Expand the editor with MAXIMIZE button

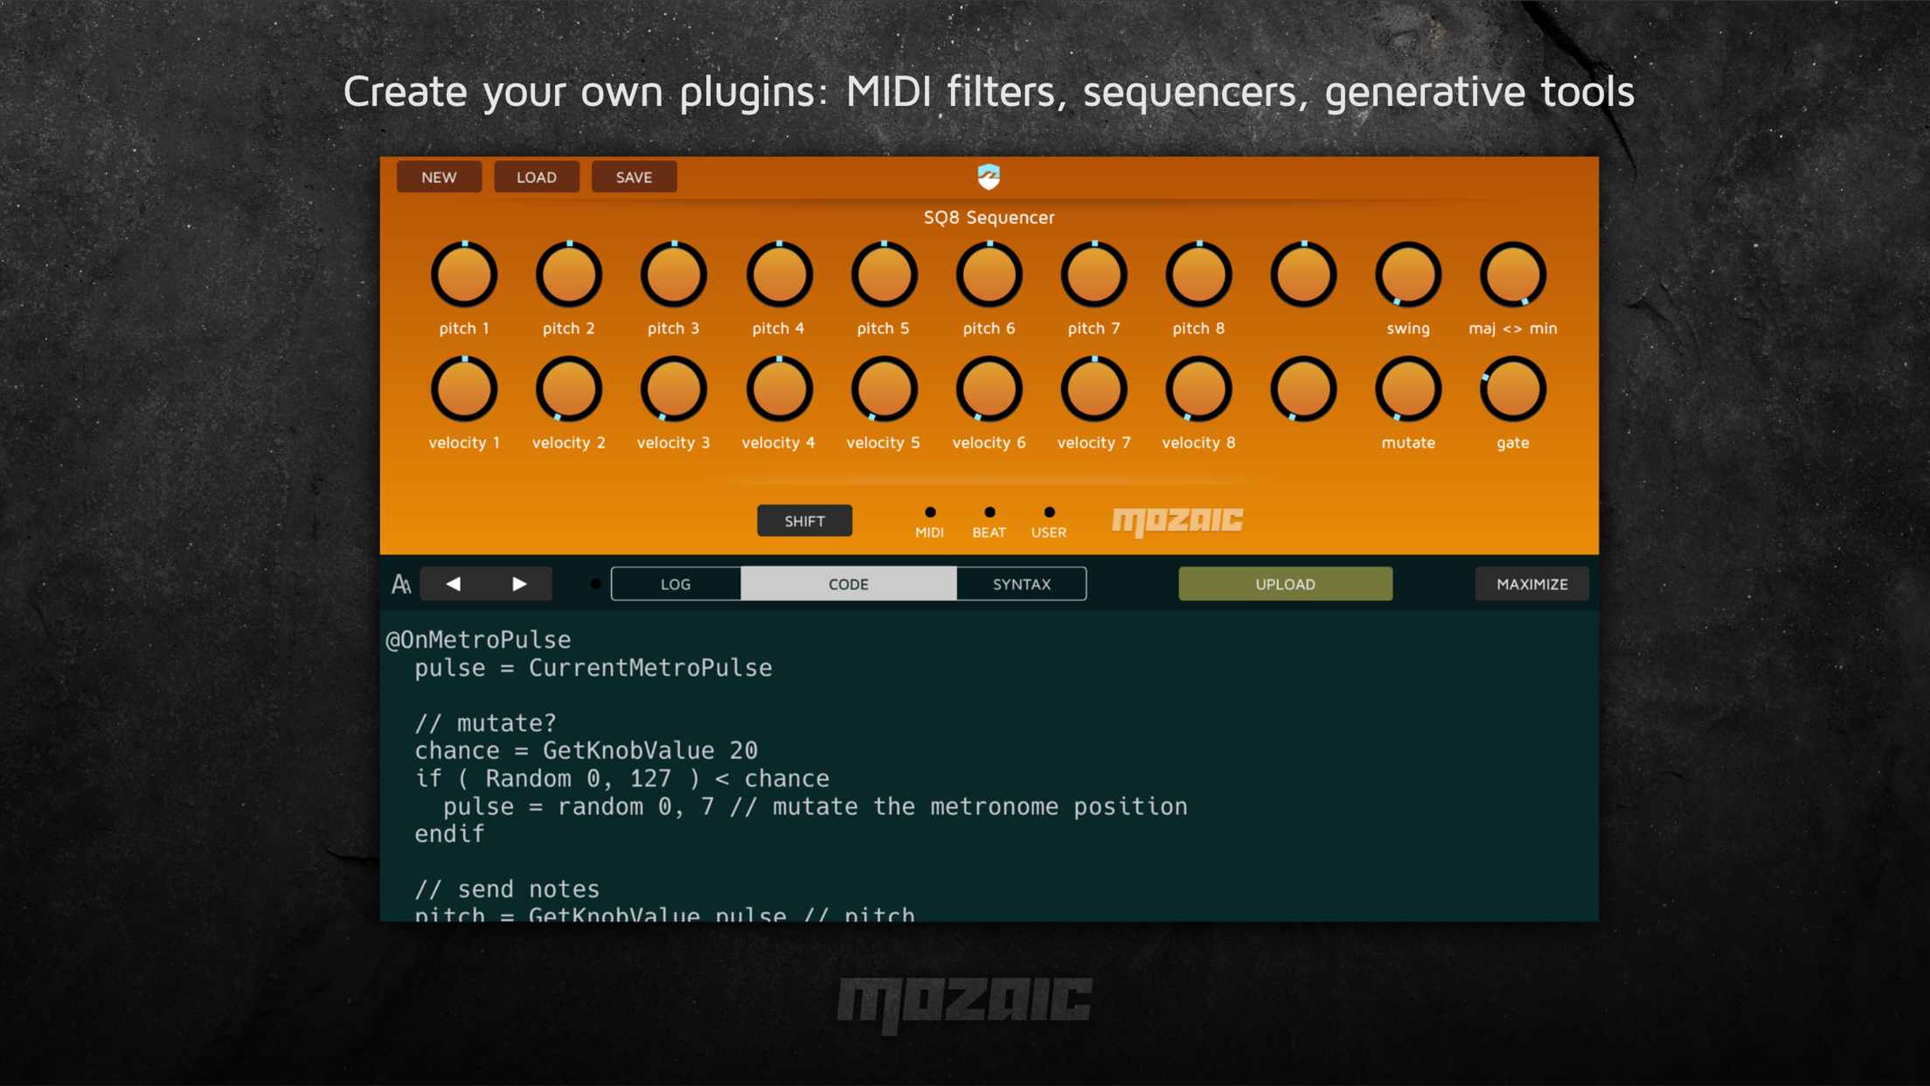pyautogui.click(x=1531, y=583)
